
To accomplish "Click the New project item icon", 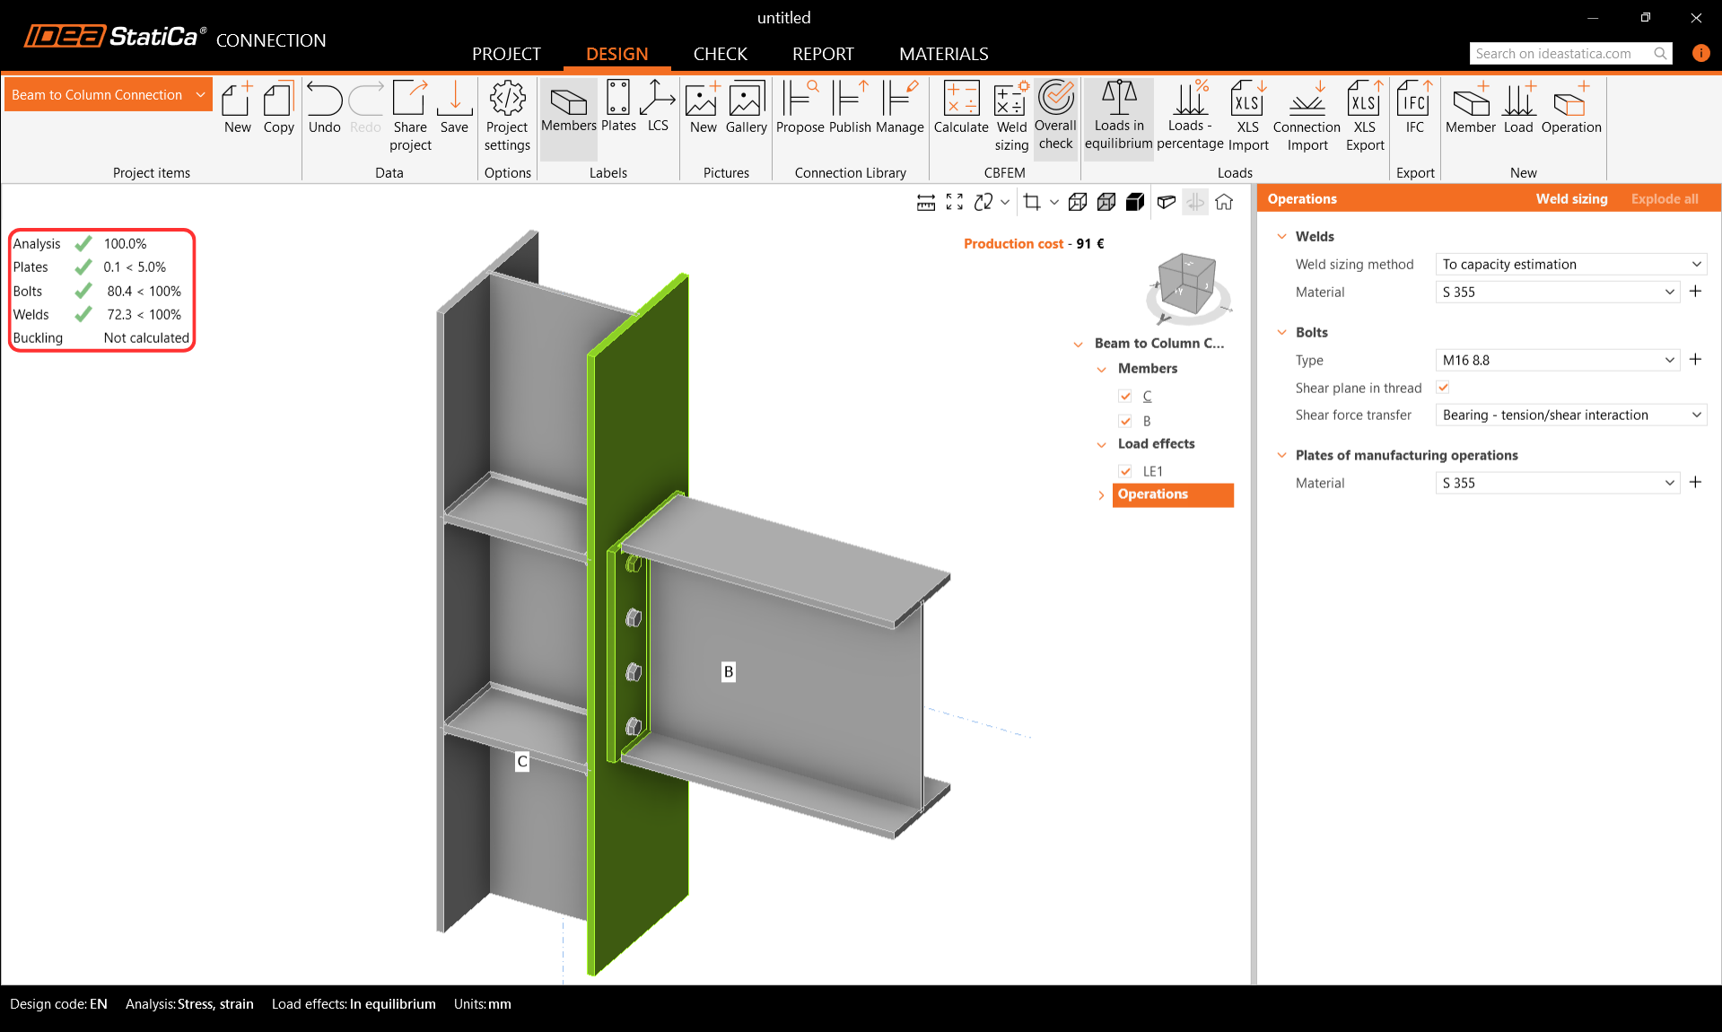I will point(237,108).
